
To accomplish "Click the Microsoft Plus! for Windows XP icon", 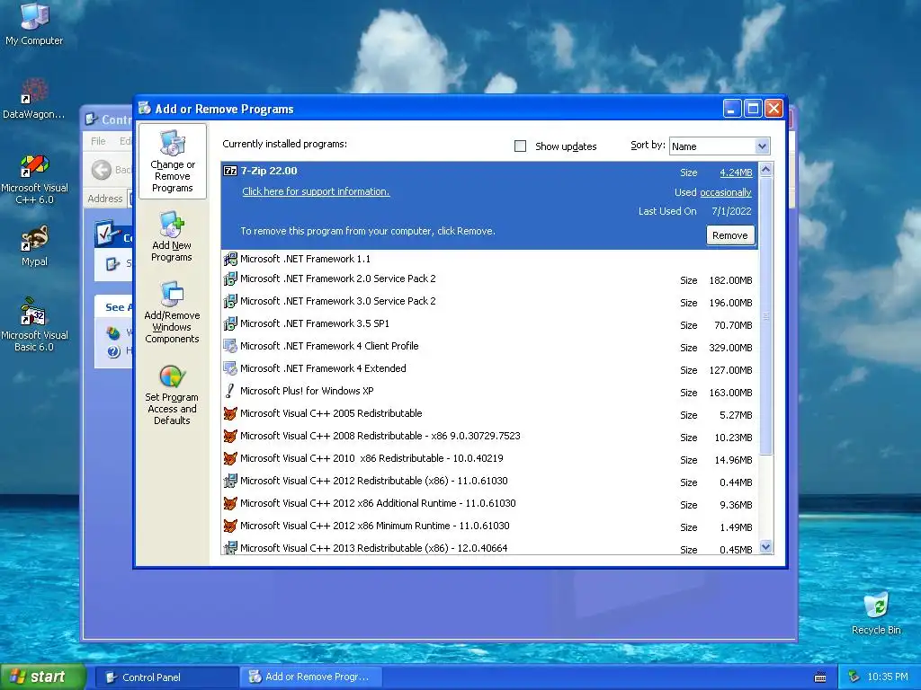I will point(230,392).
